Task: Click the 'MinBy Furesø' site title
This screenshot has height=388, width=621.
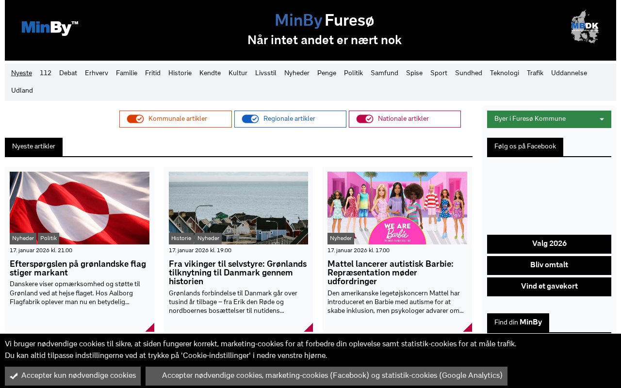Action: coord(324,21)
